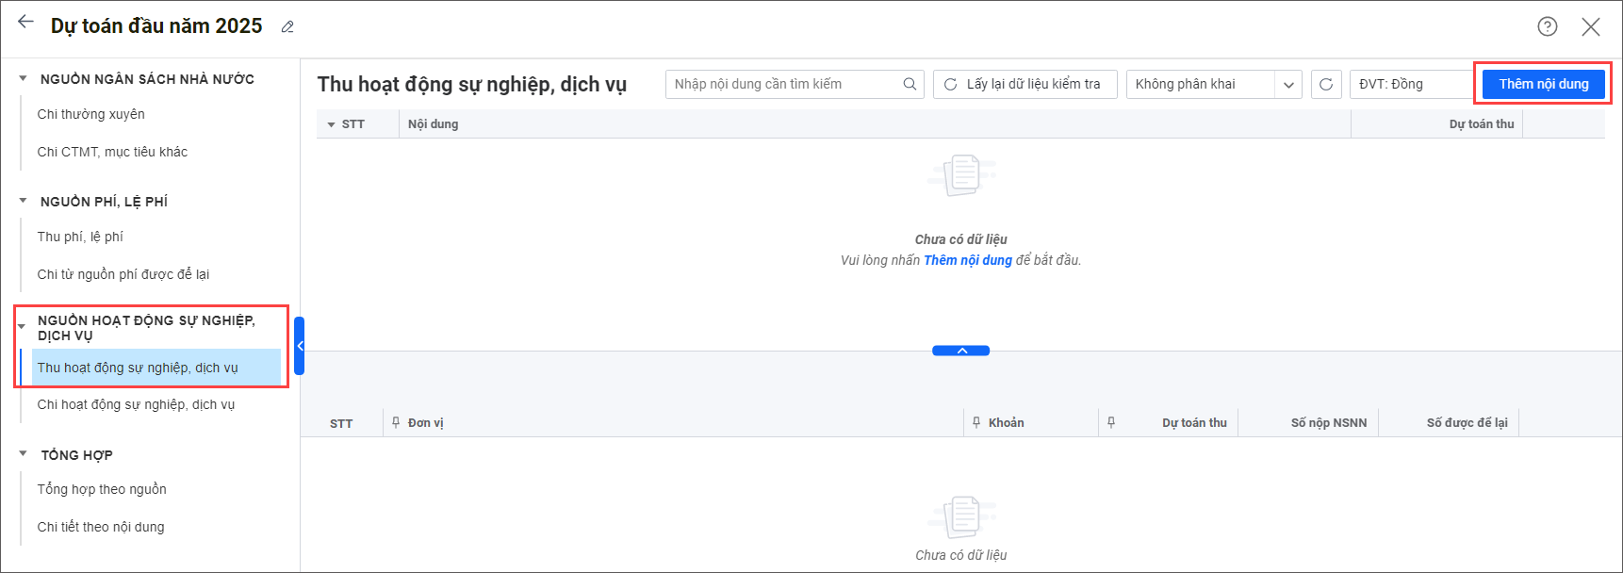Select Chi thường xuyên in sidebar

(x=90, y=114)
